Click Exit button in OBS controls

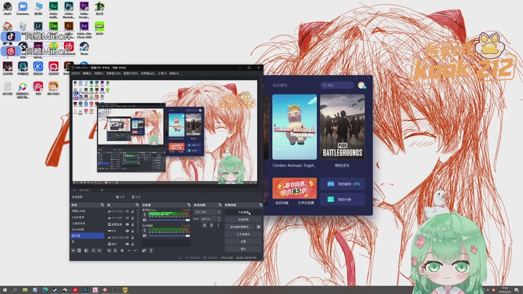(243, 249)
